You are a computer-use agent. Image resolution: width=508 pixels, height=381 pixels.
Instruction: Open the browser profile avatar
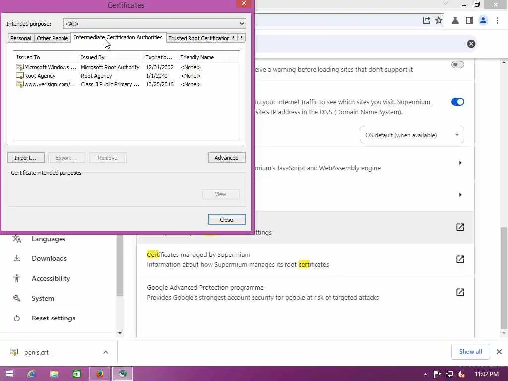click(x=483, y=20)
